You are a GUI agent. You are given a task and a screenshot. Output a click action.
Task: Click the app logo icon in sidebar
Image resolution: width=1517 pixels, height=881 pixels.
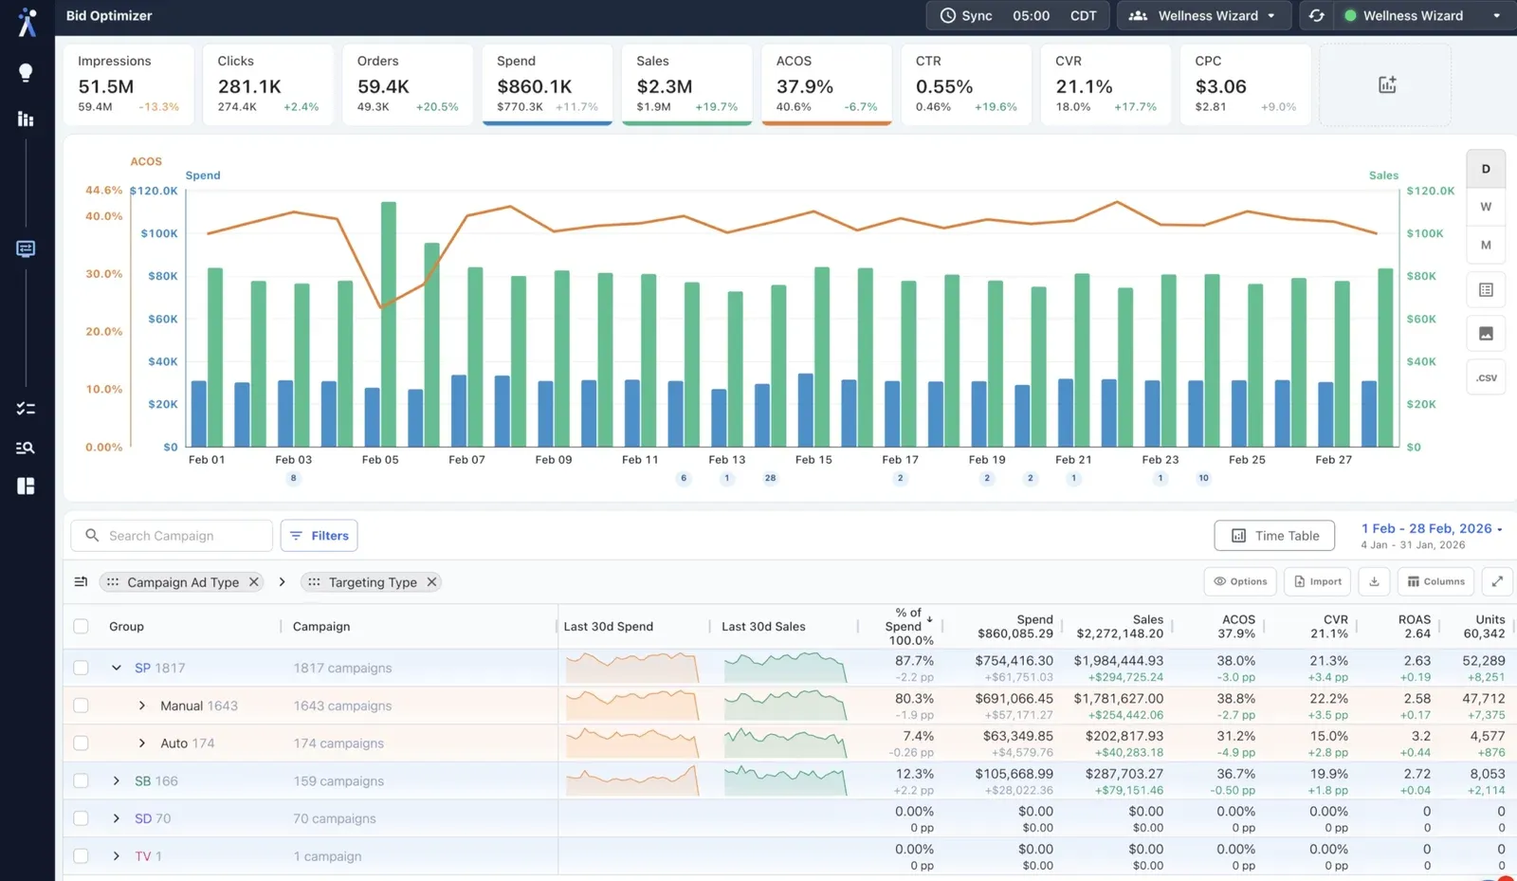pos(27,22)
